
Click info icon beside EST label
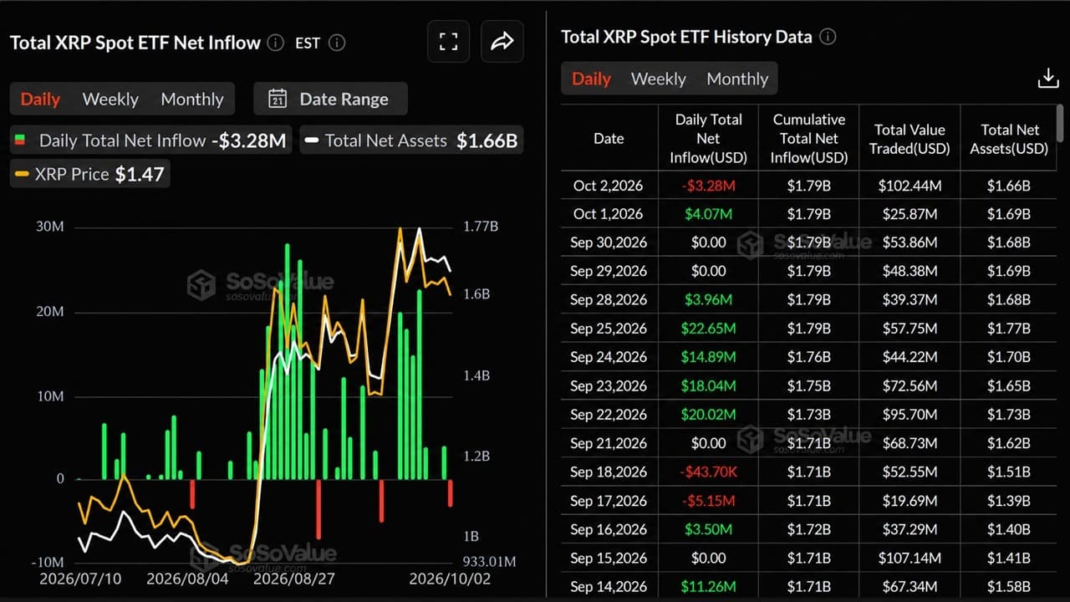click(336, 43)
